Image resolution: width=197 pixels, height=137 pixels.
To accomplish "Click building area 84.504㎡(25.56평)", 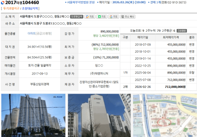I will pyautogui.click(x=40, y=57).
